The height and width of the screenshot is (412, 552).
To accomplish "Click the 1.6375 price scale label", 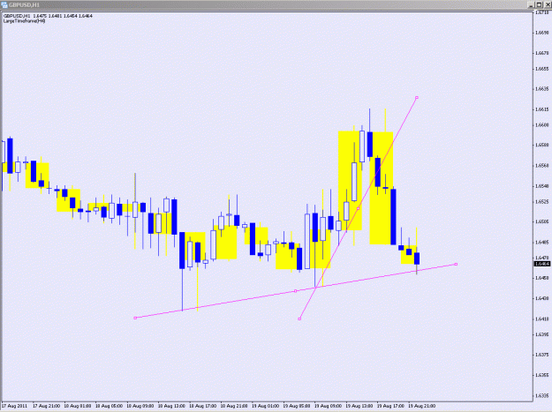I will (542, 355).
